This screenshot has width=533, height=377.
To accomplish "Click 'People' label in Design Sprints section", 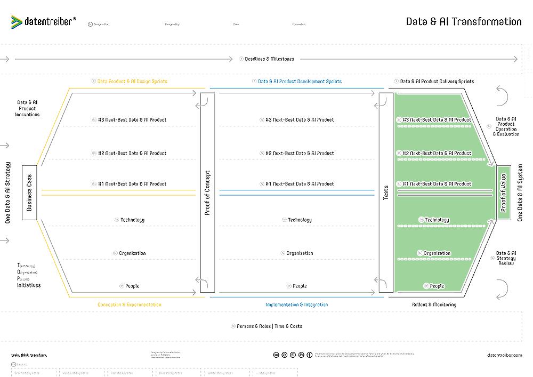I will (132, 286).
